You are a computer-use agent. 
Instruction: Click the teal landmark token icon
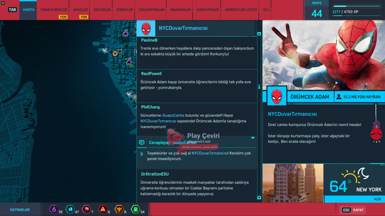click(70, 209)
